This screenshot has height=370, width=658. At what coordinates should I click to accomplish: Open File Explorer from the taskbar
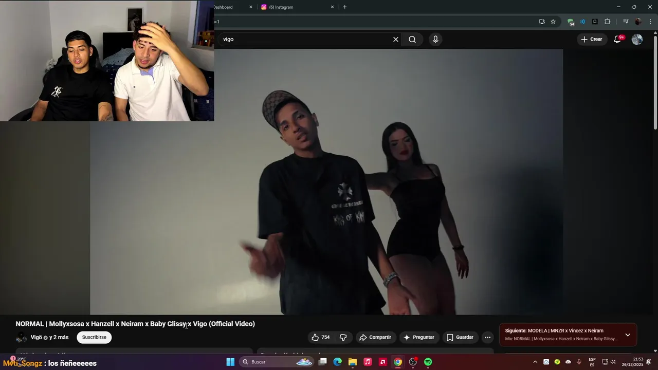pyautogui.click(x=353, y=362)
